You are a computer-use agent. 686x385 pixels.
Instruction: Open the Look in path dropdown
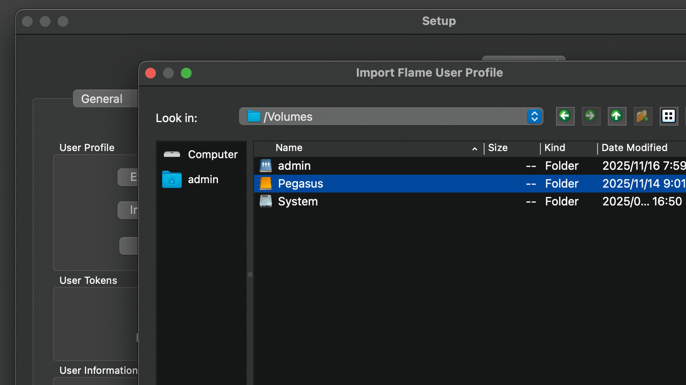coord(534,116)
